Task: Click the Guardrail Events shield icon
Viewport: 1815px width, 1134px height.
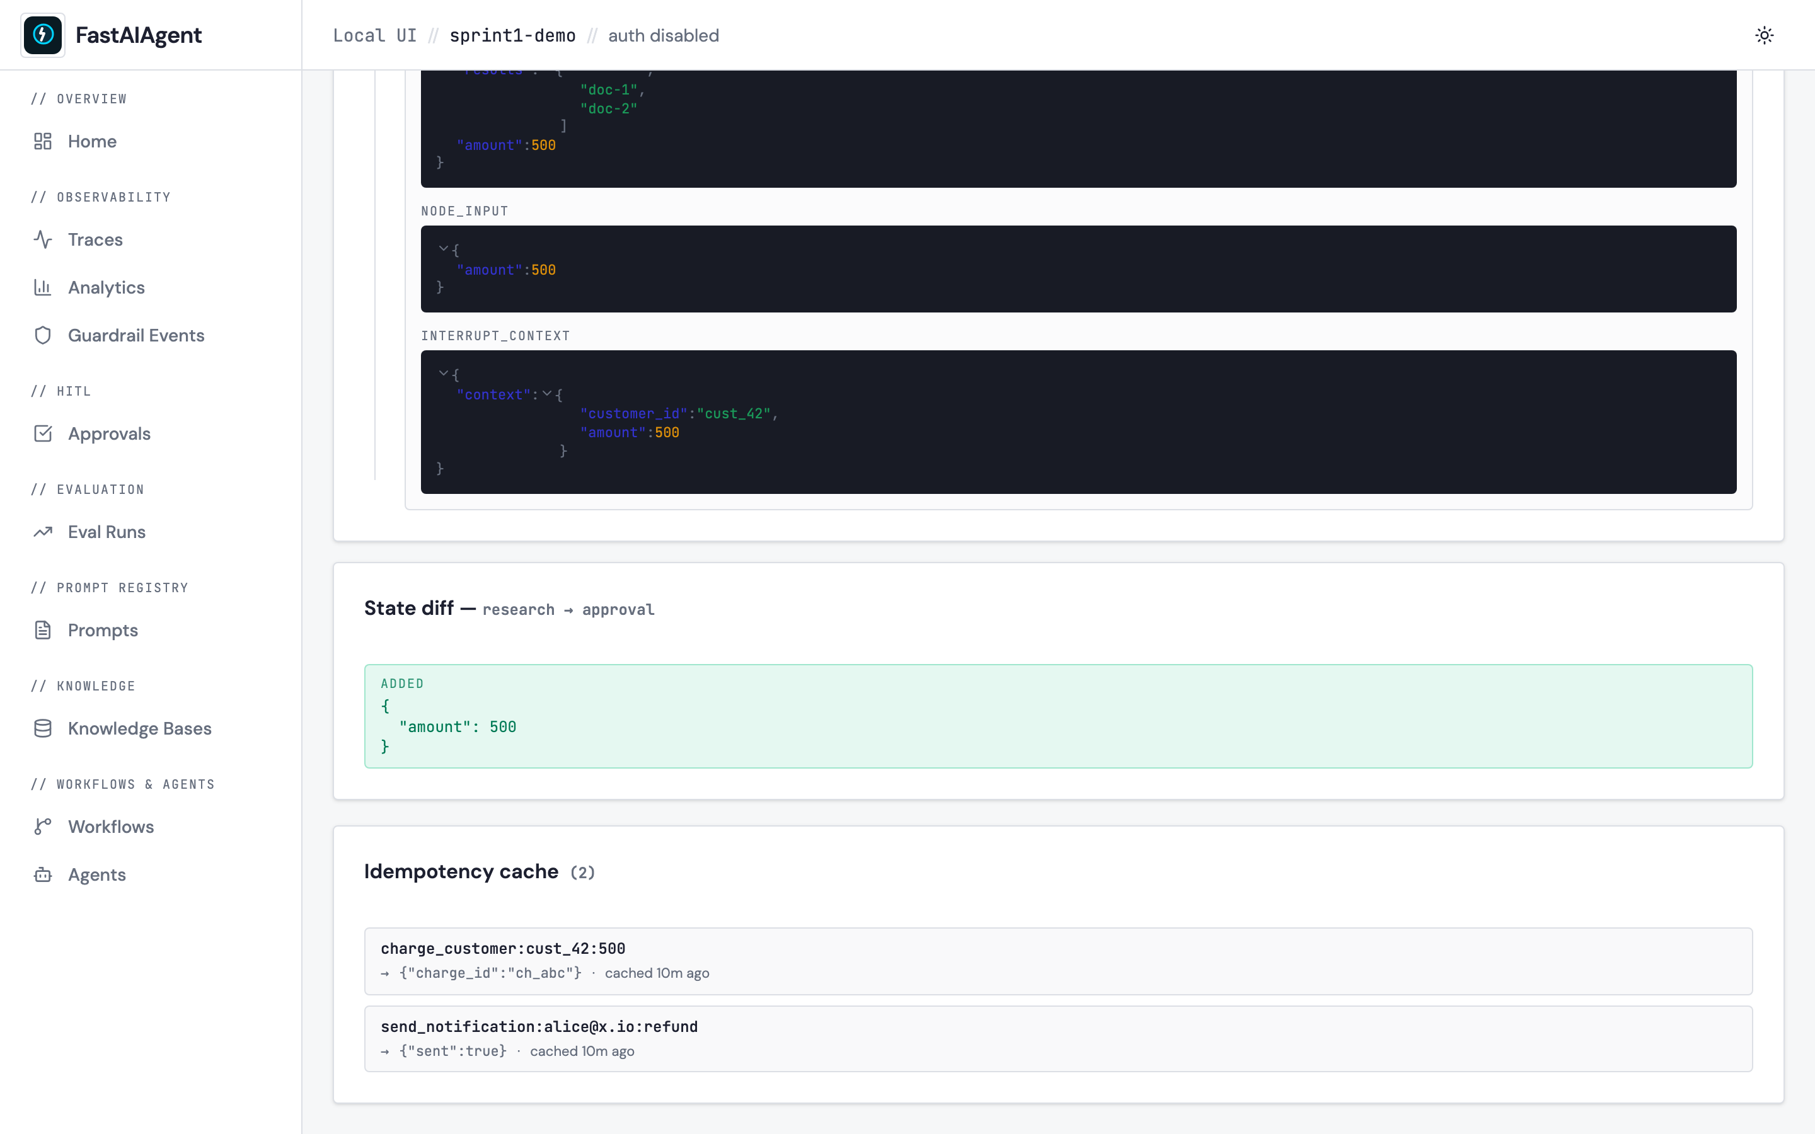Action: coord(43,335)
